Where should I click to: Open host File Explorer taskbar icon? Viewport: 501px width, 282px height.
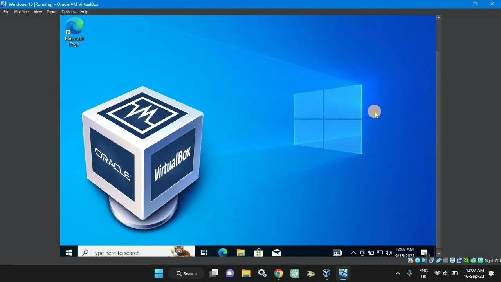click(246, 273)
